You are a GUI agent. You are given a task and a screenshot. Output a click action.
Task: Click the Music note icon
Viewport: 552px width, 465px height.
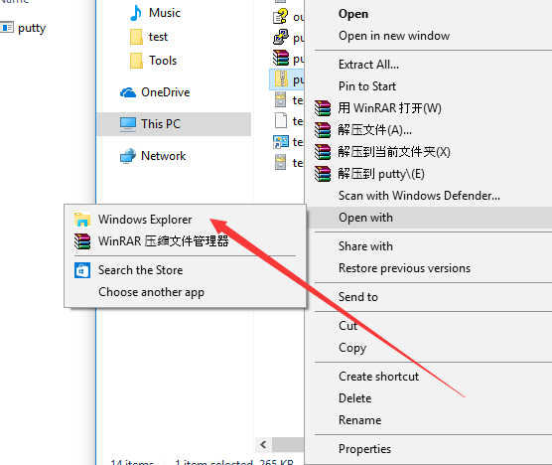136,13
